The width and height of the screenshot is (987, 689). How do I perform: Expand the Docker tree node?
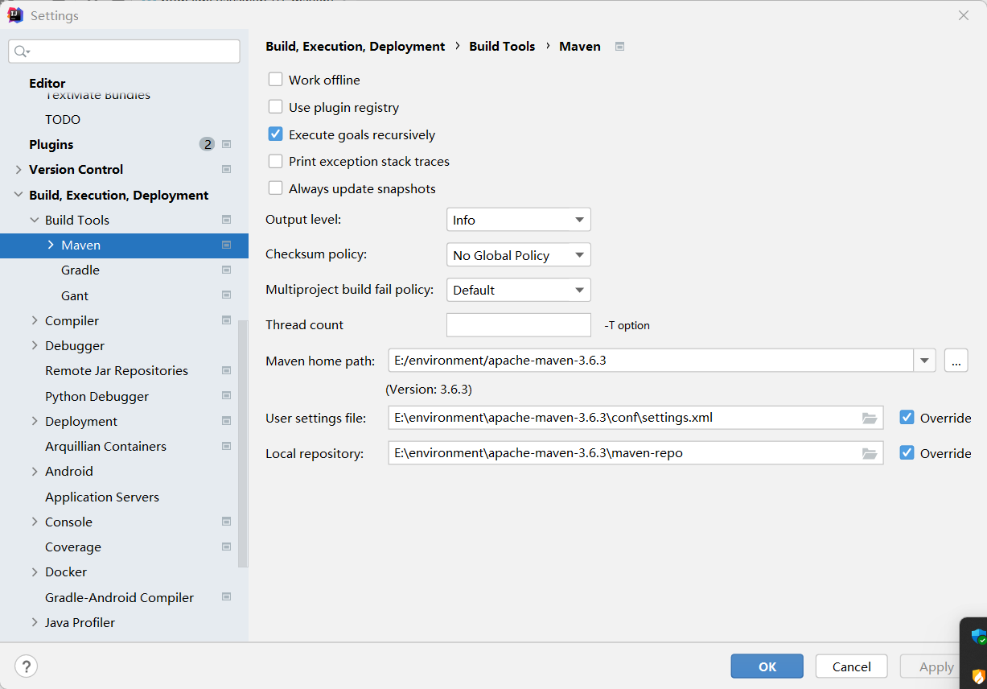pyautogui.click(x=35, y=571)
